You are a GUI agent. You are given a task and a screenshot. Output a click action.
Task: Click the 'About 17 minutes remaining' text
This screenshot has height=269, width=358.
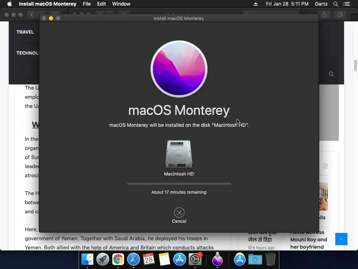click(x=179, y=192)
